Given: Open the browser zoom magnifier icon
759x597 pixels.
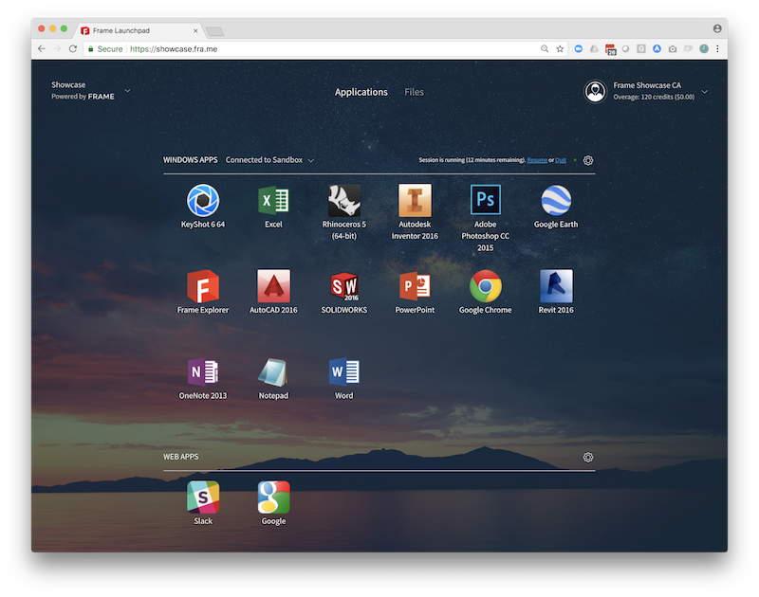Looking at the screenshot, I should click(x=545, y=49).
